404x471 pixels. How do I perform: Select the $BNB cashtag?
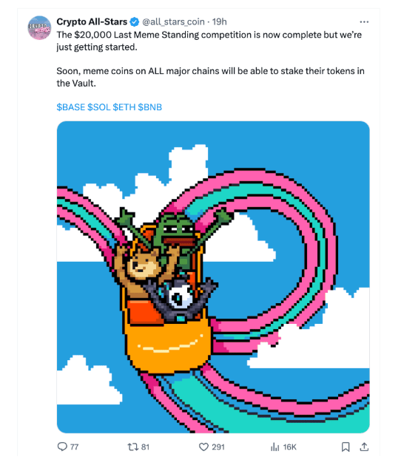pyautogui.click(x=150, y=107)
